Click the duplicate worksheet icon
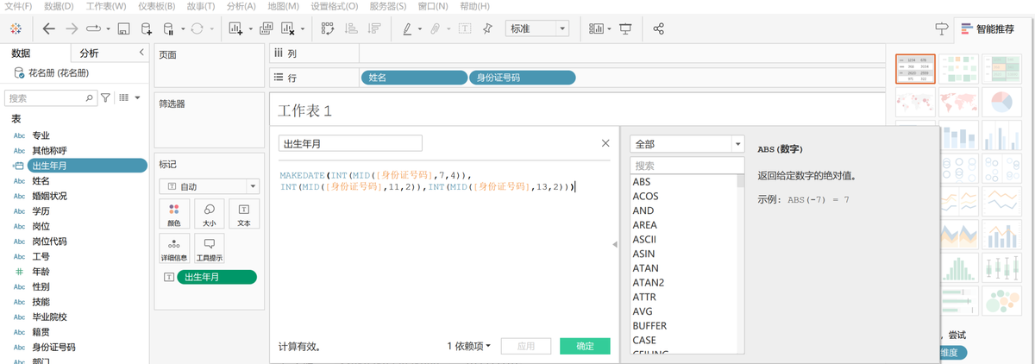Screen dimensions: 1035x364 [266, 28]
